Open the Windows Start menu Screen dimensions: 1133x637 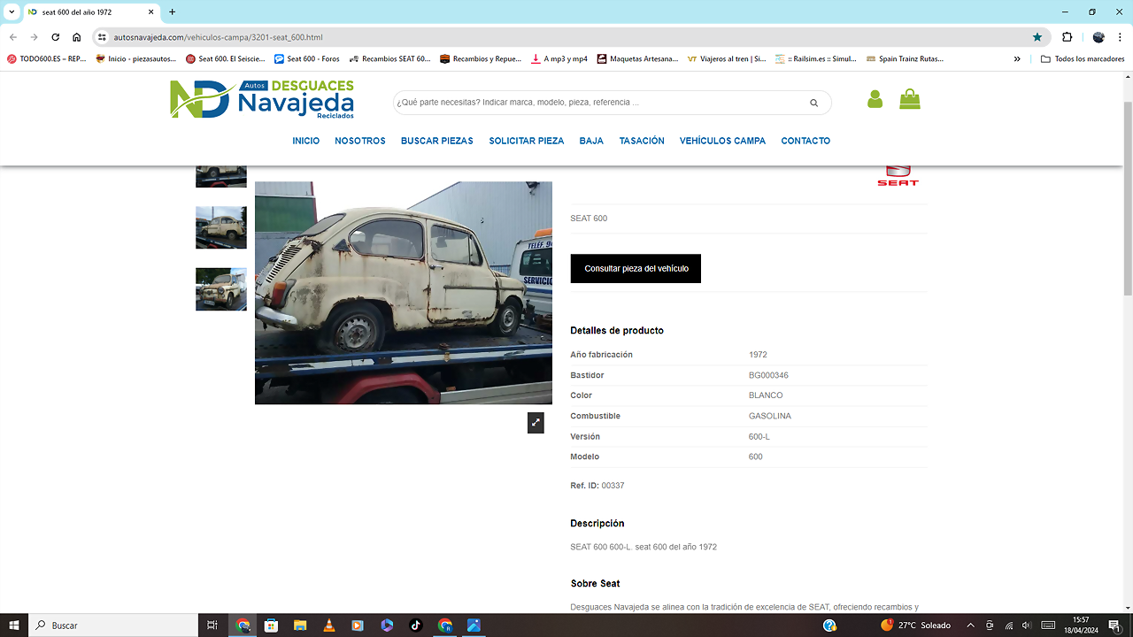coord(14,625)
